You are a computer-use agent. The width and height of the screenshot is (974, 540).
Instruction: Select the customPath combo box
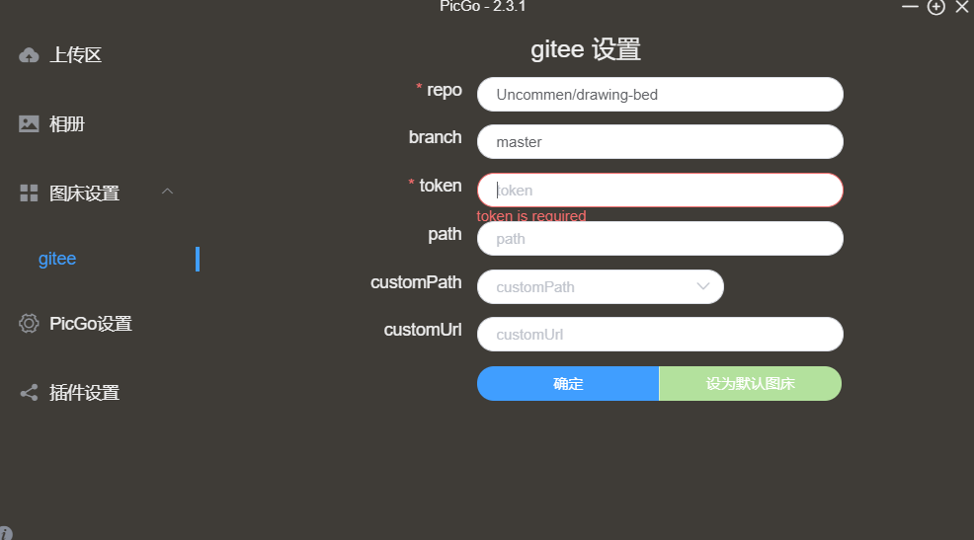(x=600, y=286)
